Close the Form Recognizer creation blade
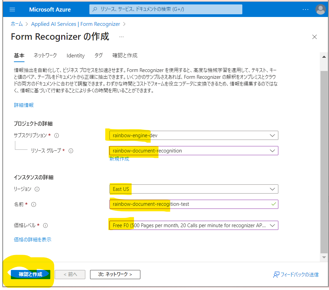The width and height of the screenshot is (329, 290). [314, 37]
